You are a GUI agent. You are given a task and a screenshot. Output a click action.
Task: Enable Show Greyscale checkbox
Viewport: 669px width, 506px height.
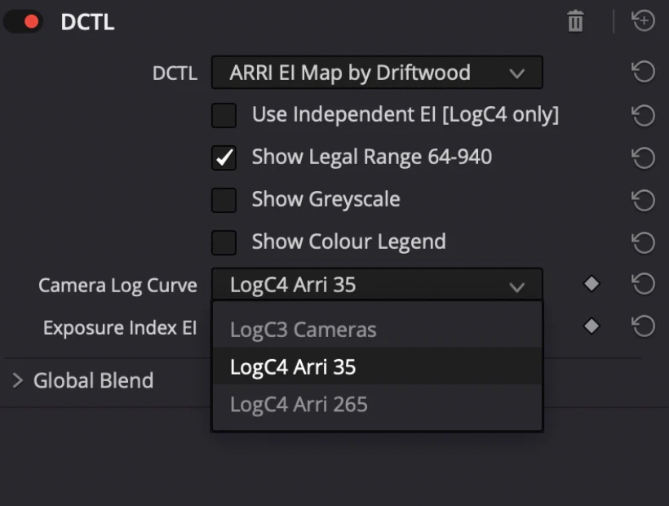[224, 200]
